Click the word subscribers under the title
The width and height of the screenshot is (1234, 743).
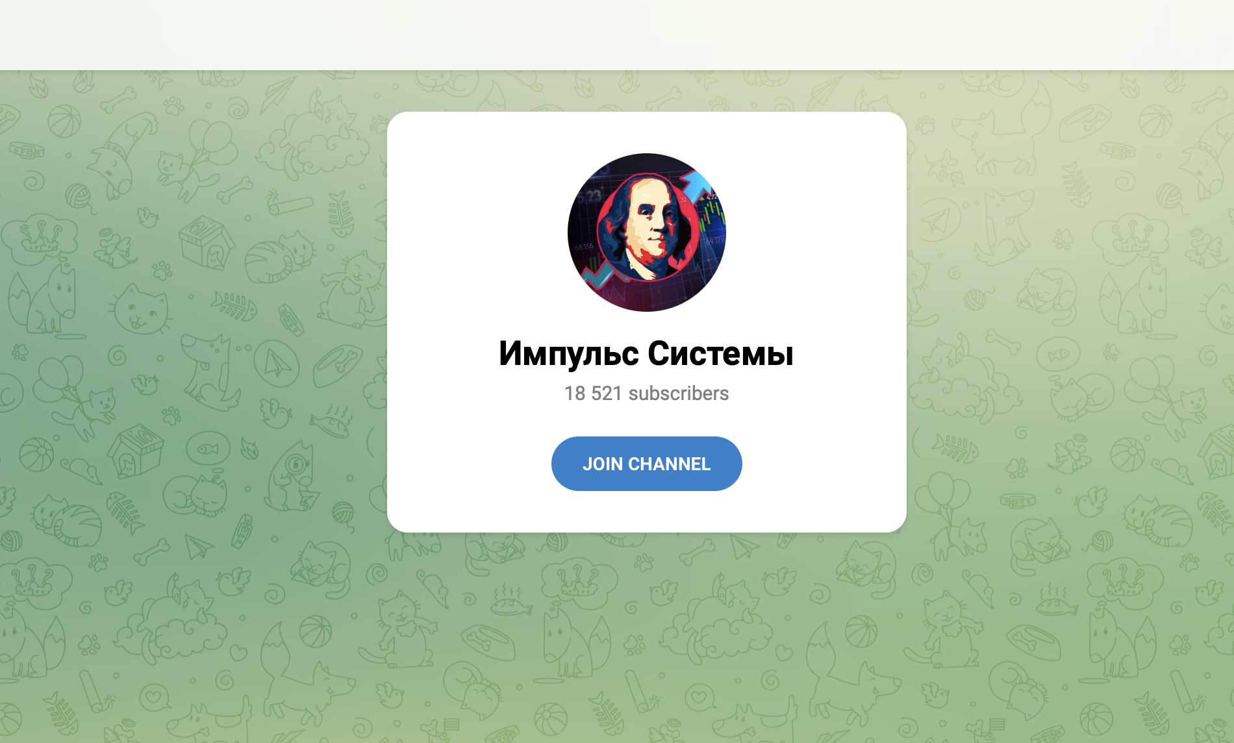click(x=679, y=394)
